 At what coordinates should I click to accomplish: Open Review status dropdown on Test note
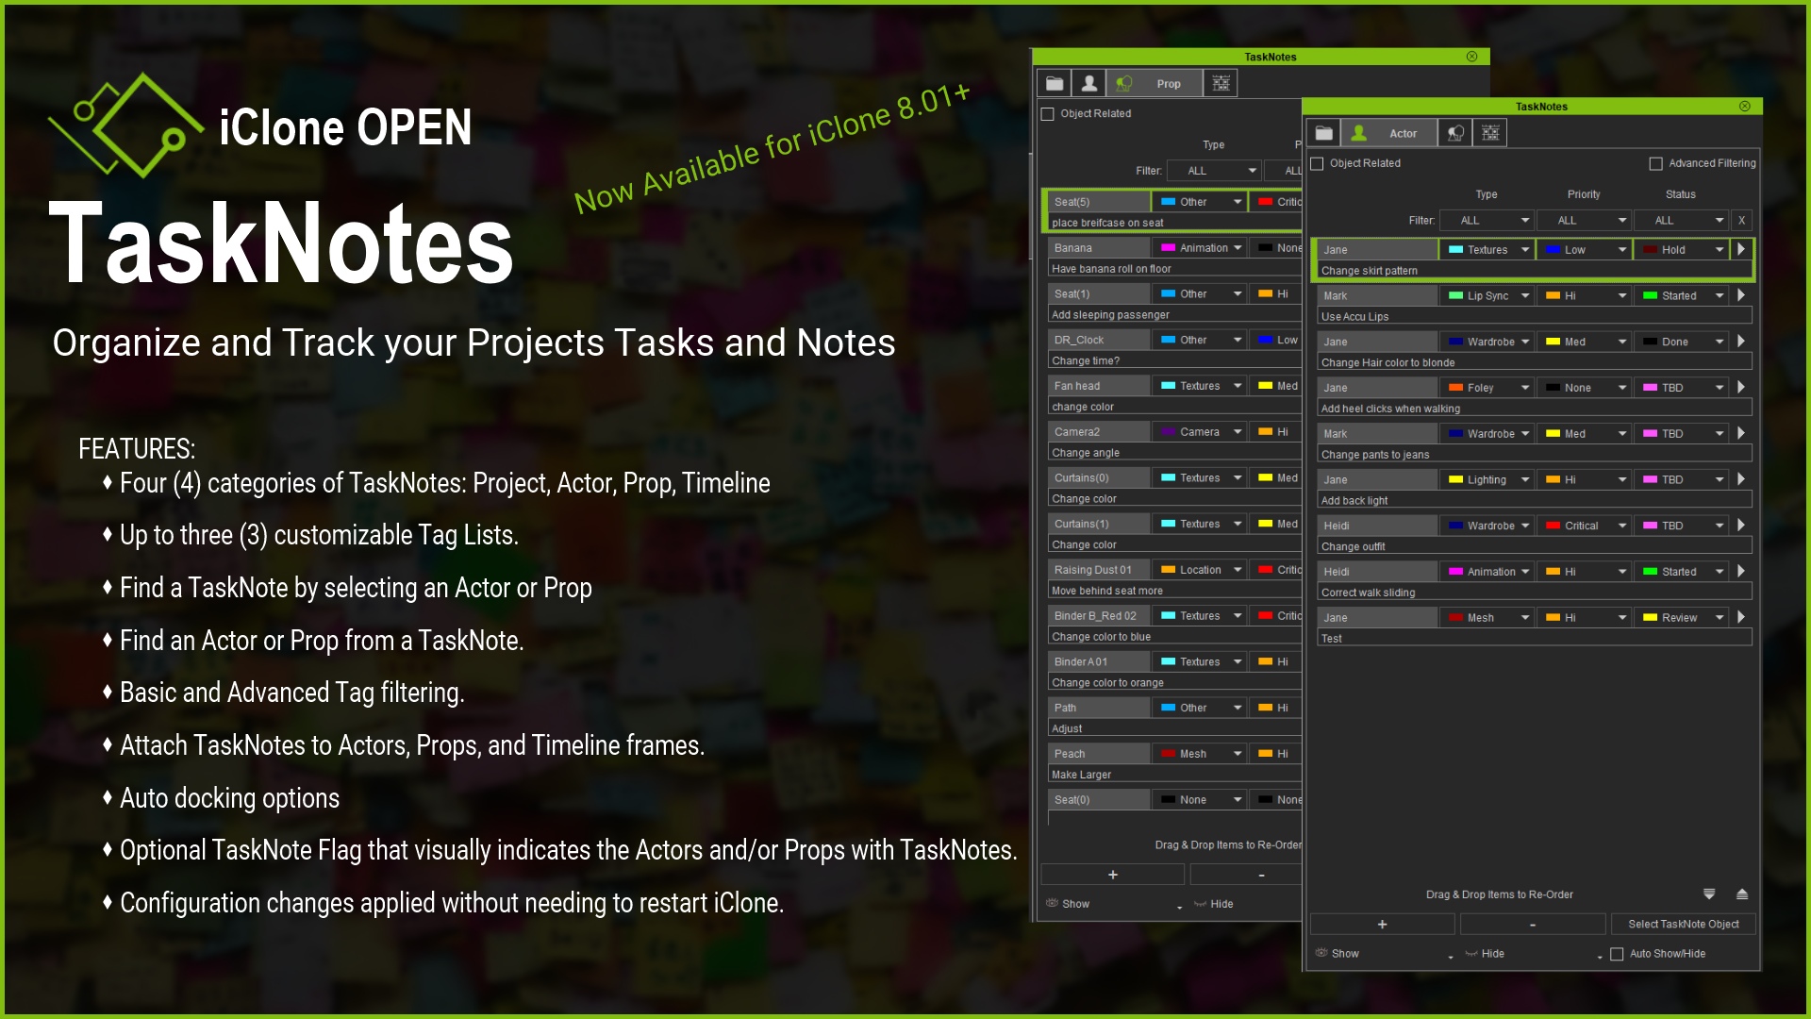pyautogui.click(x=1681, y=617)
